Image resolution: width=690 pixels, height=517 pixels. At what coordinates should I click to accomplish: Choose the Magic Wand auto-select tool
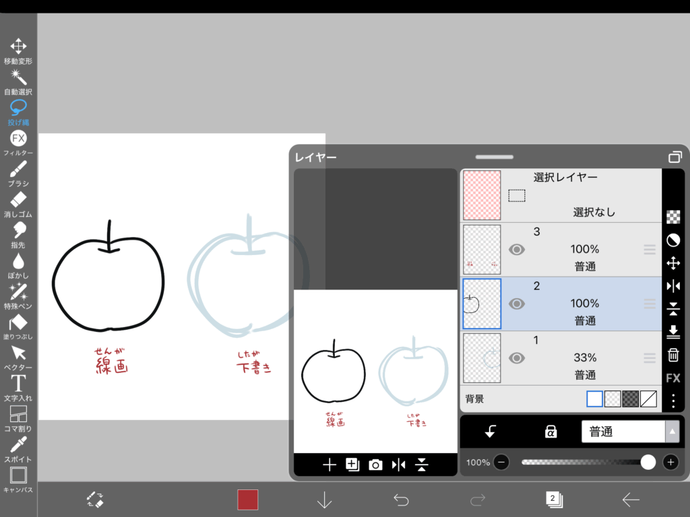18,79
